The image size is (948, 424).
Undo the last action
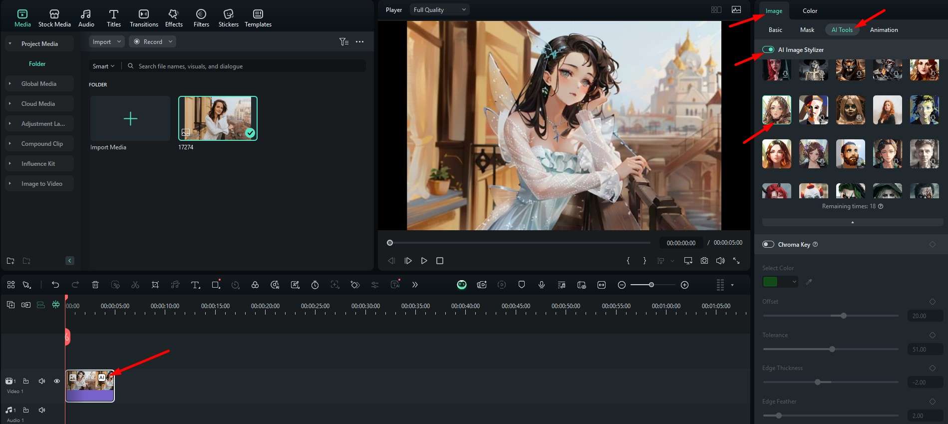55,285
